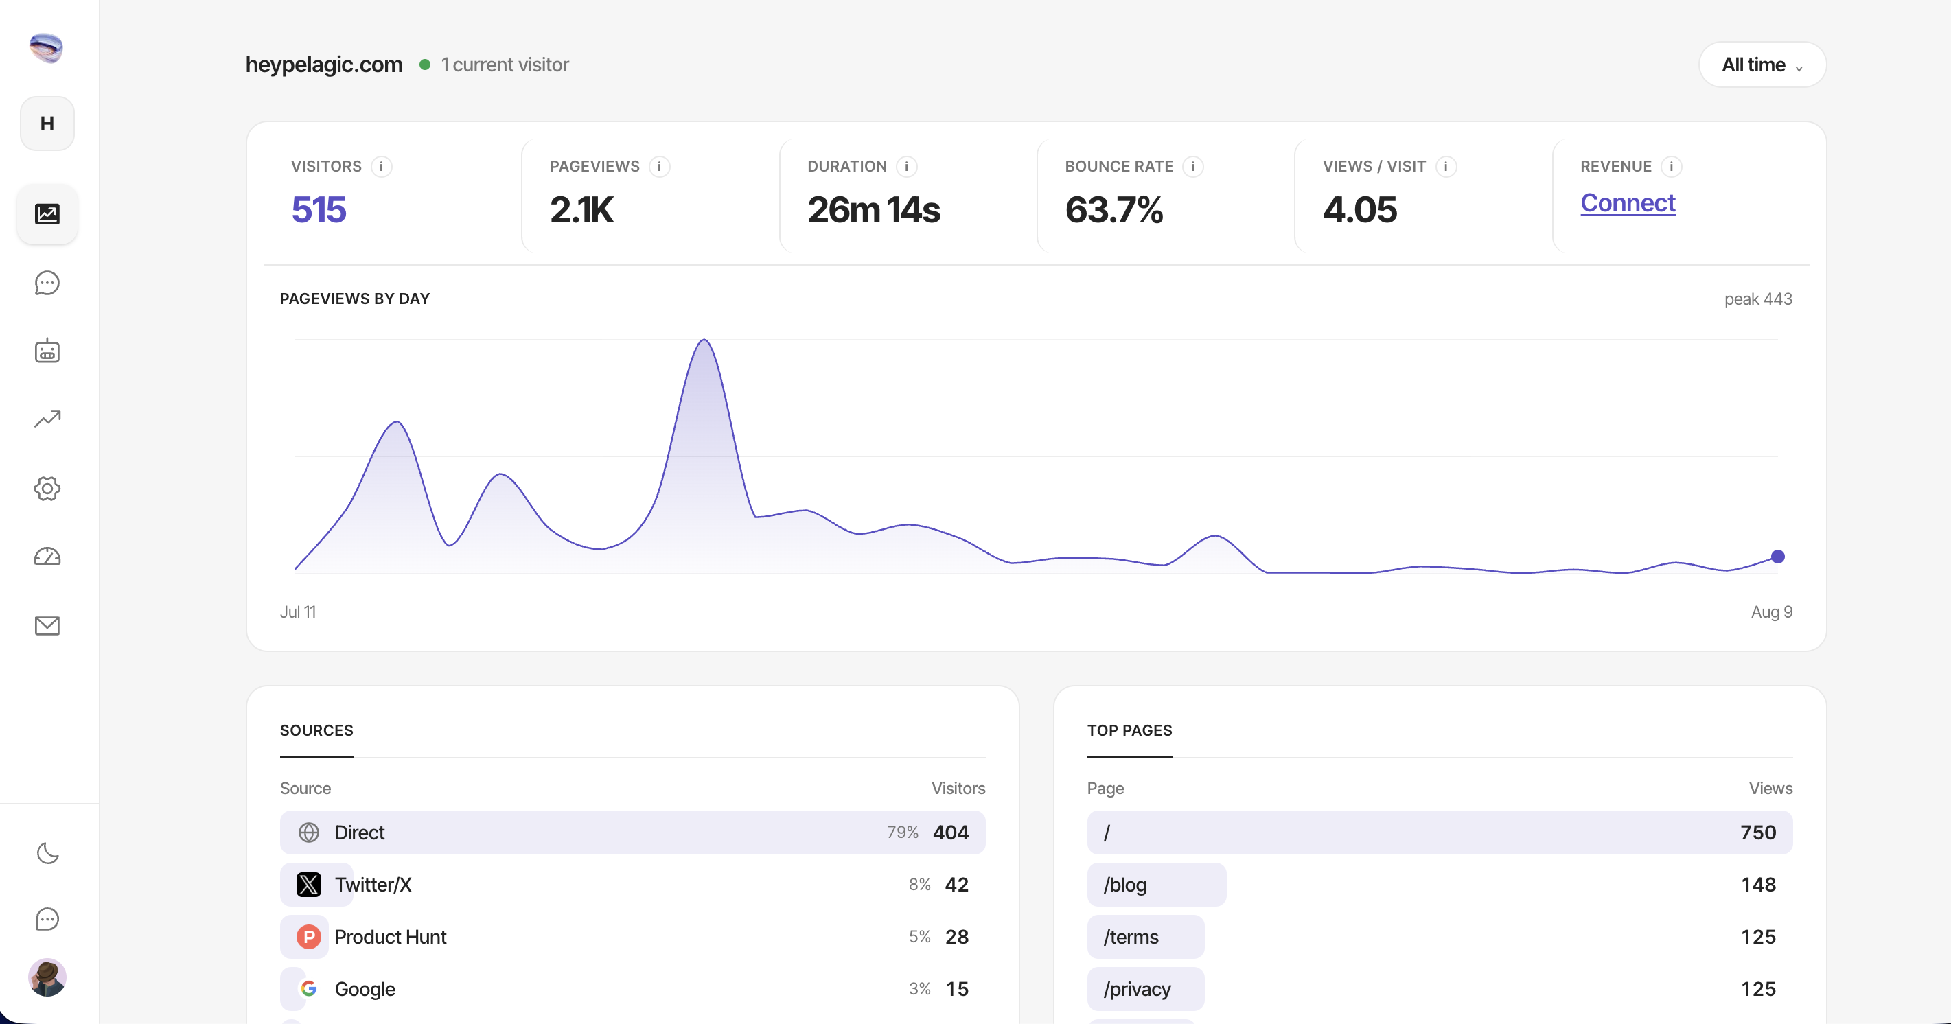Select the Top Pages tab
This screenshot has width=1951, height=1024.
tap(1129, 731)
